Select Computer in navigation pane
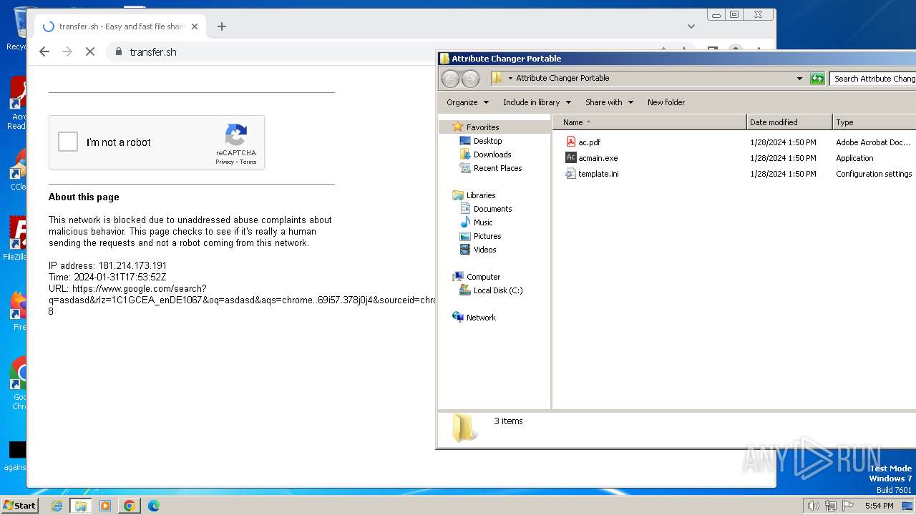Viewport: 916px width, 515px height. (483, 277)
